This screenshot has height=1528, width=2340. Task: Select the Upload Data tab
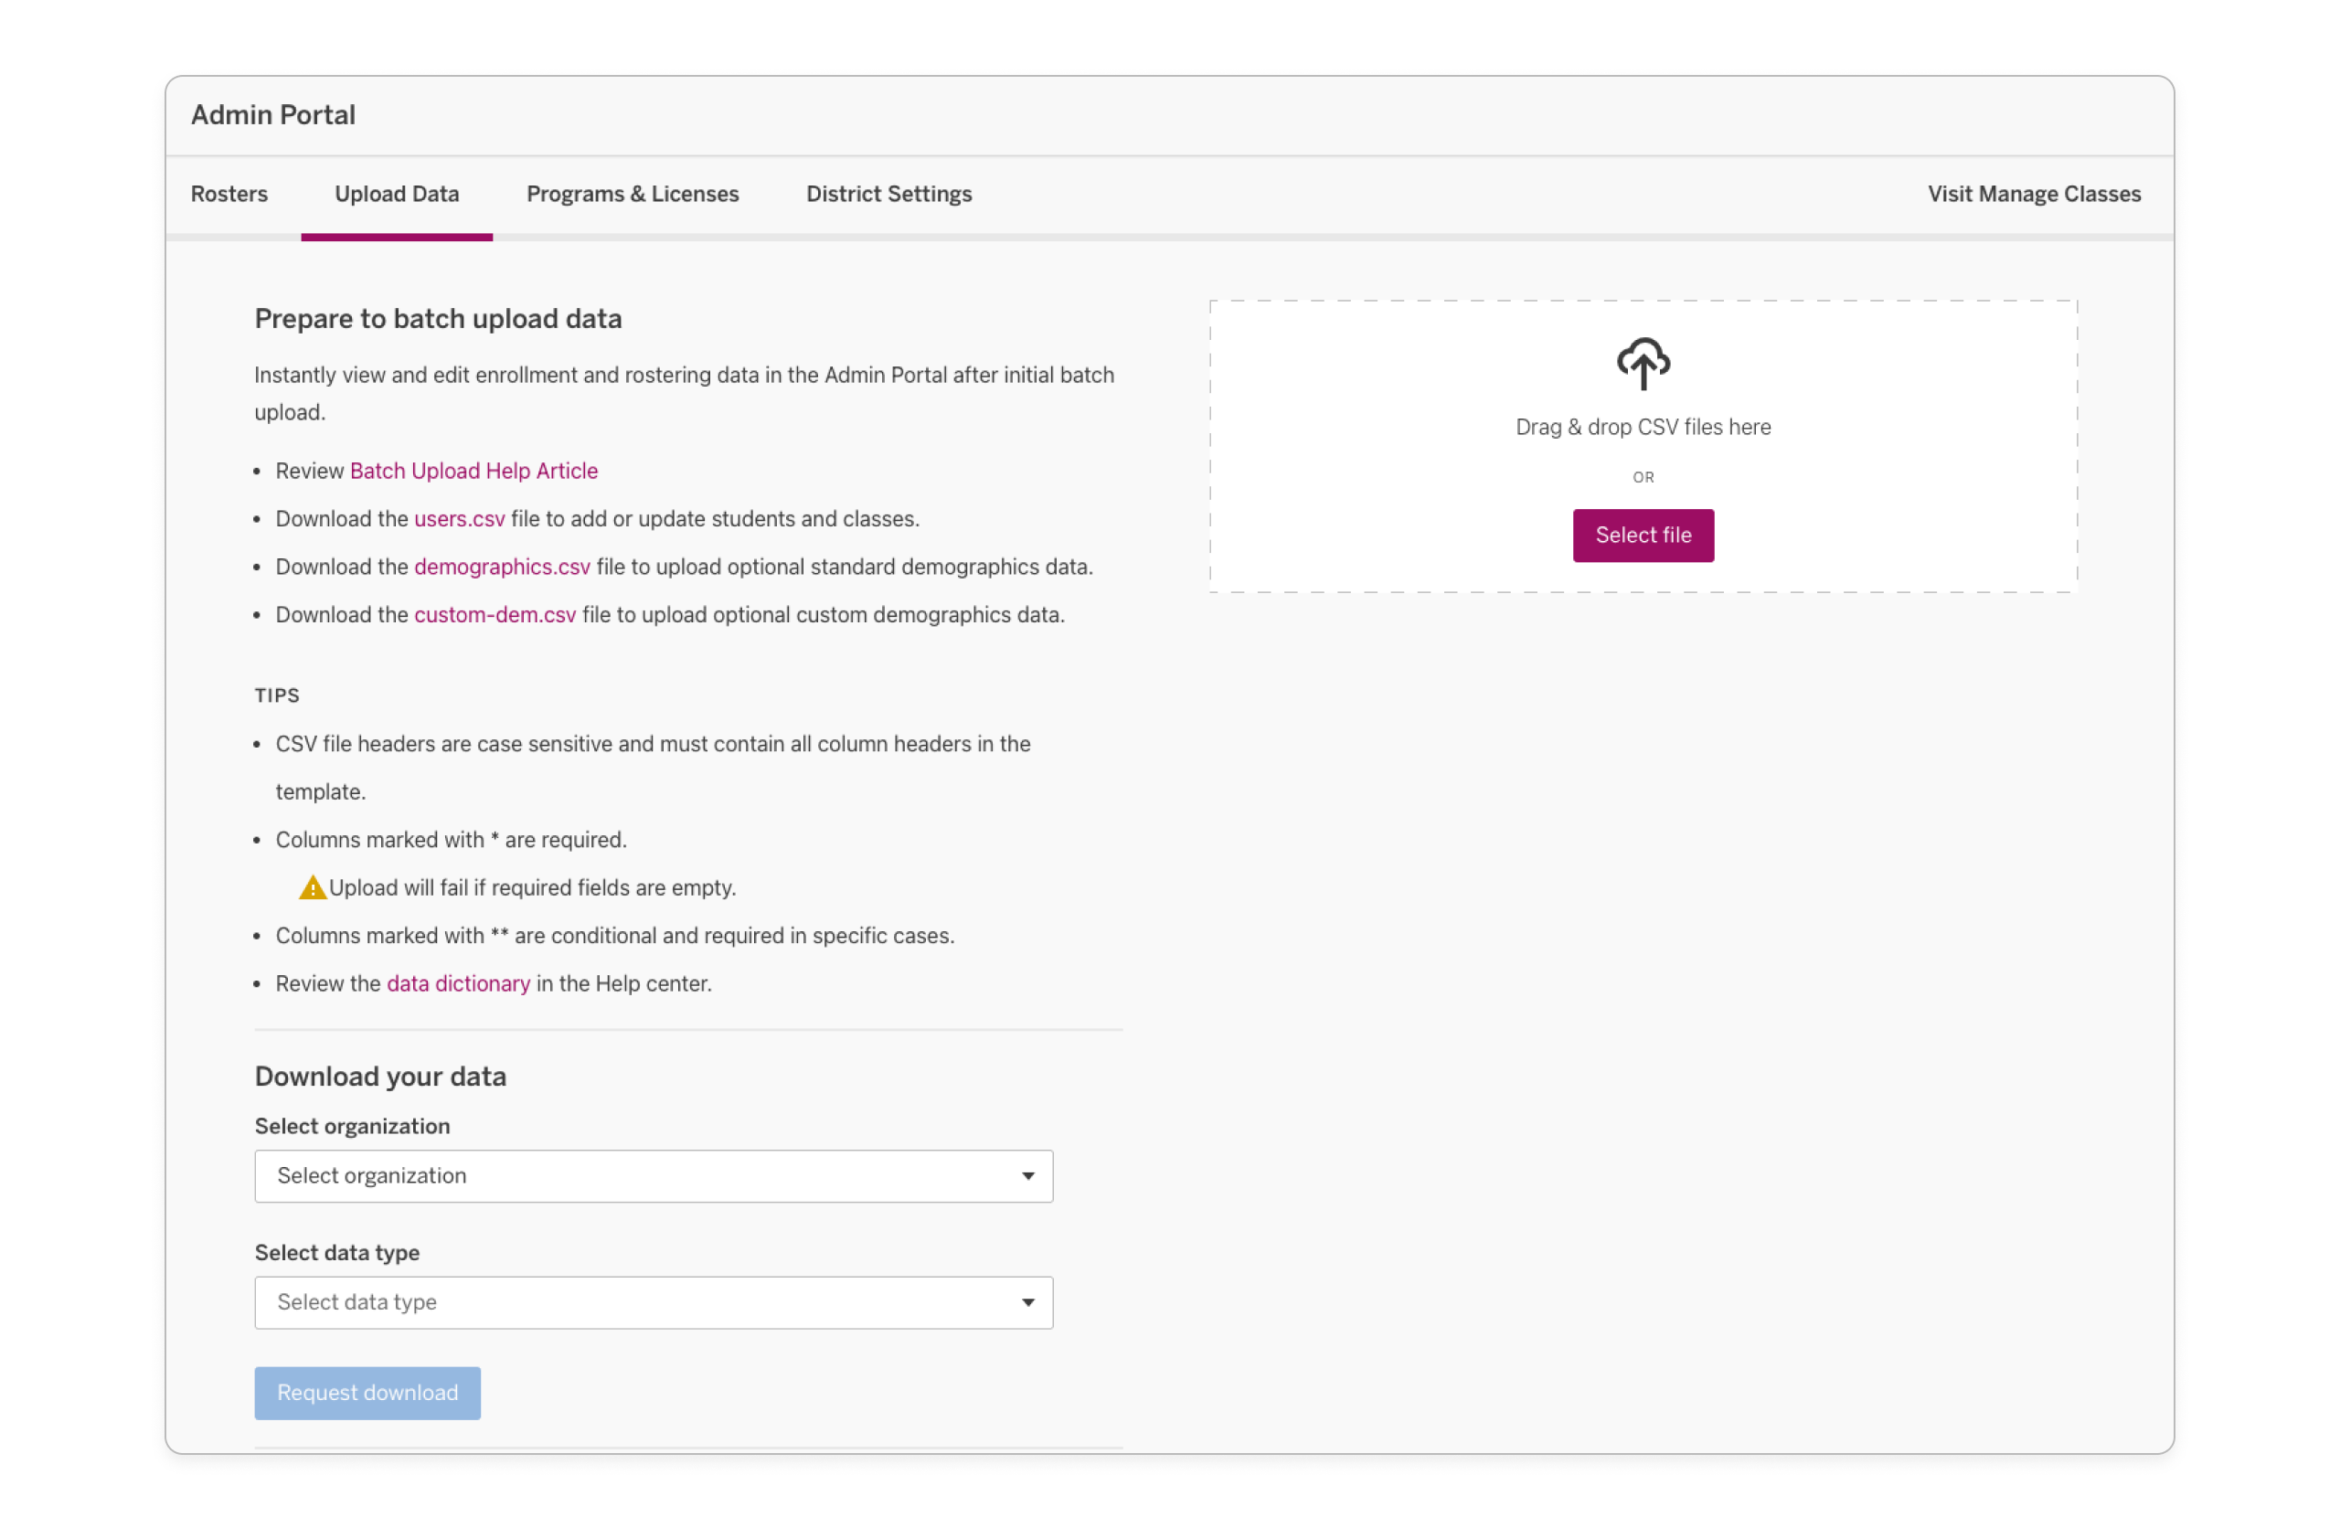[x=396, y=194]
